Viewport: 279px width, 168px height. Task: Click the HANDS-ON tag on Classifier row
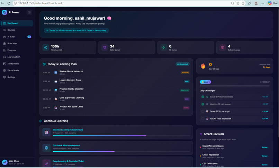tap(184, 90)
